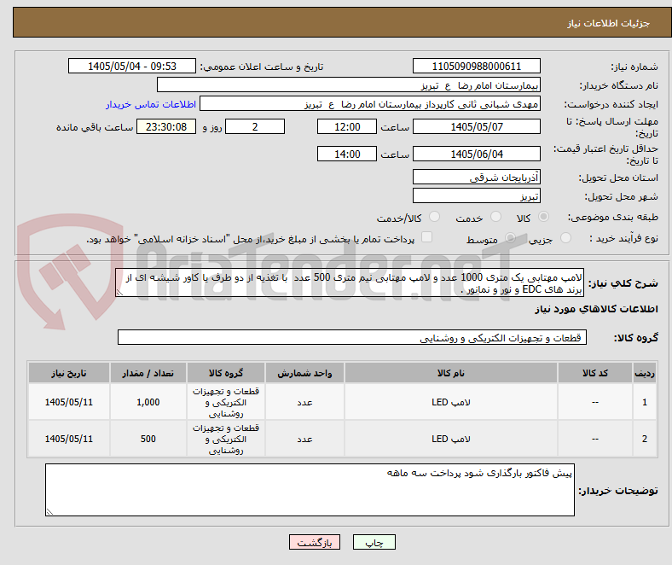
Task: Click the تعداد / مقدار column header
Action: 148,373
